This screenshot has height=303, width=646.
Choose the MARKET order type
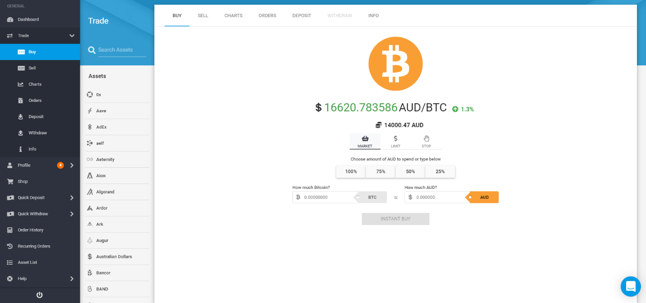365,142
